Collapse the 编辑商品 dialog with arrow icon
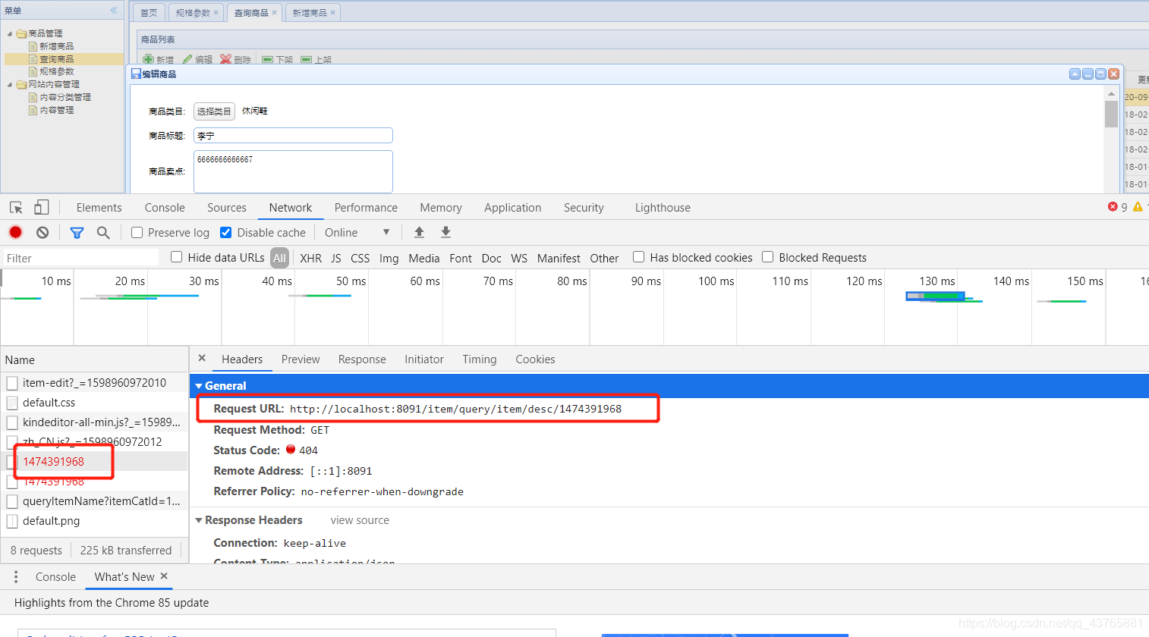Screen dimensions: 1149x637 pyautogui.click(x=1075, y=74)
